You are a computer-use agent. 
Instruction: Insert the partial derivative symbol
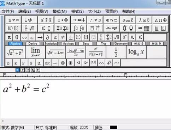[47, 37]
